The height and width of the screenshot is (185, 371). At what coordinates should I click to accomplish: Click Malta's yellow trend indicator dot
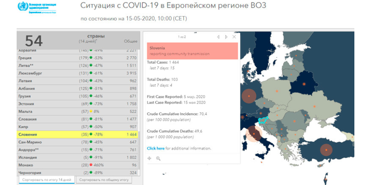(x=91, y=111)
